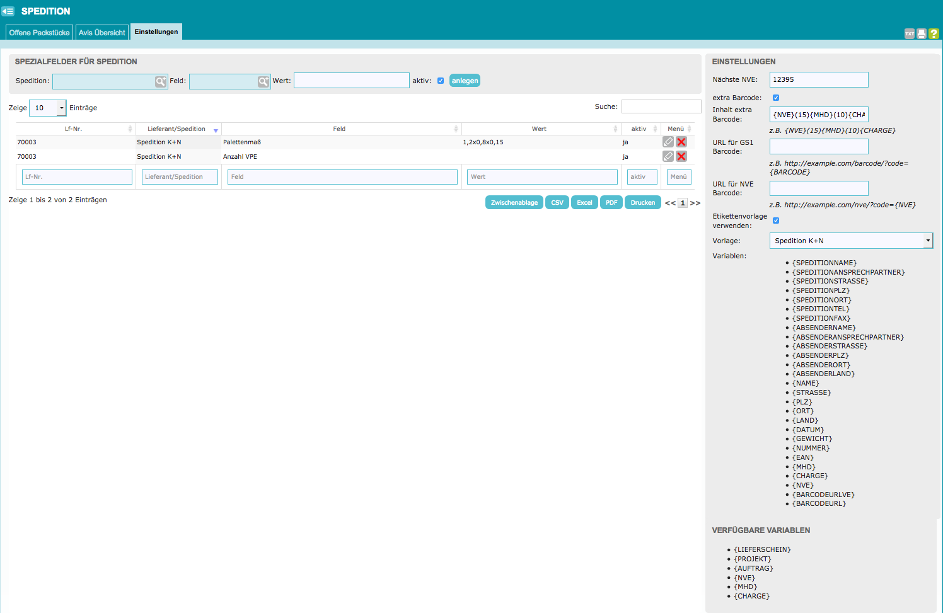Click the back arrow icon beside SPEDITION
Image resolution: width=943 pixels, height=613 pixels.
click(8, 11)
